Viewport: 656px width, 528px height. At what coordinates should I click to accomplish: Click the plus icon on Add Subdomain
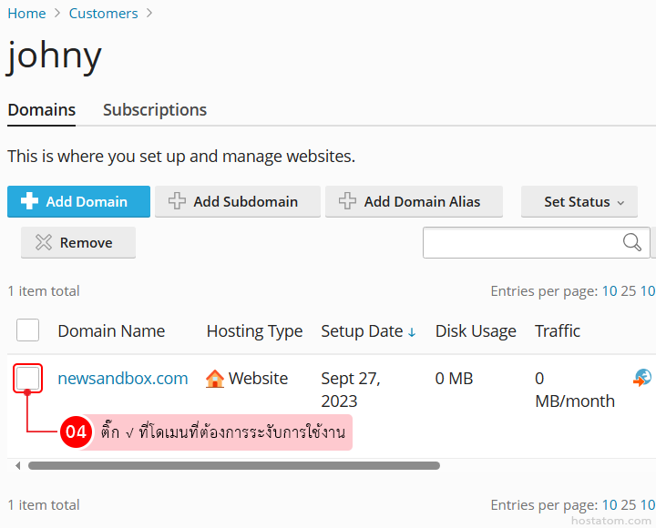(177, 201)
